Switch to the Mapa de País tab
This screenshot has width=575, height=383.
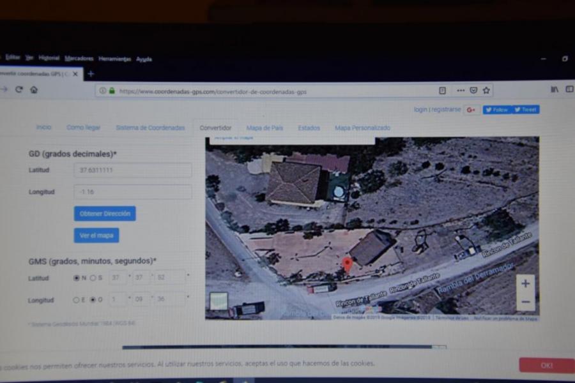tap(264, 128)
